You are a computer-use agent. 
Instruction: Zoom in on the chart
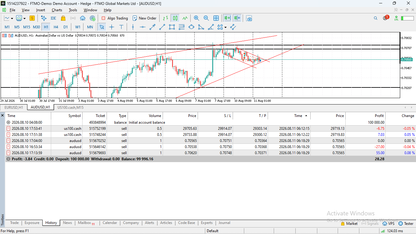click(196, 18)
